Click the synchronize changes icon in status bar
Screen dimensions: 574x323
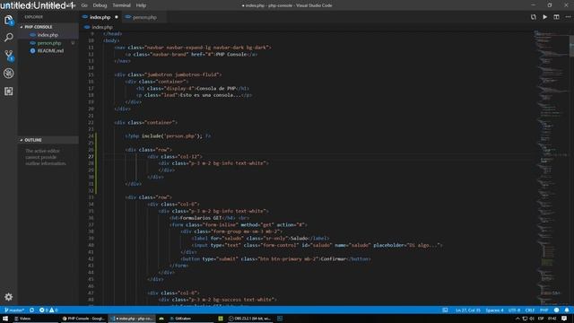pyautogui.click(x=32, y=310)
